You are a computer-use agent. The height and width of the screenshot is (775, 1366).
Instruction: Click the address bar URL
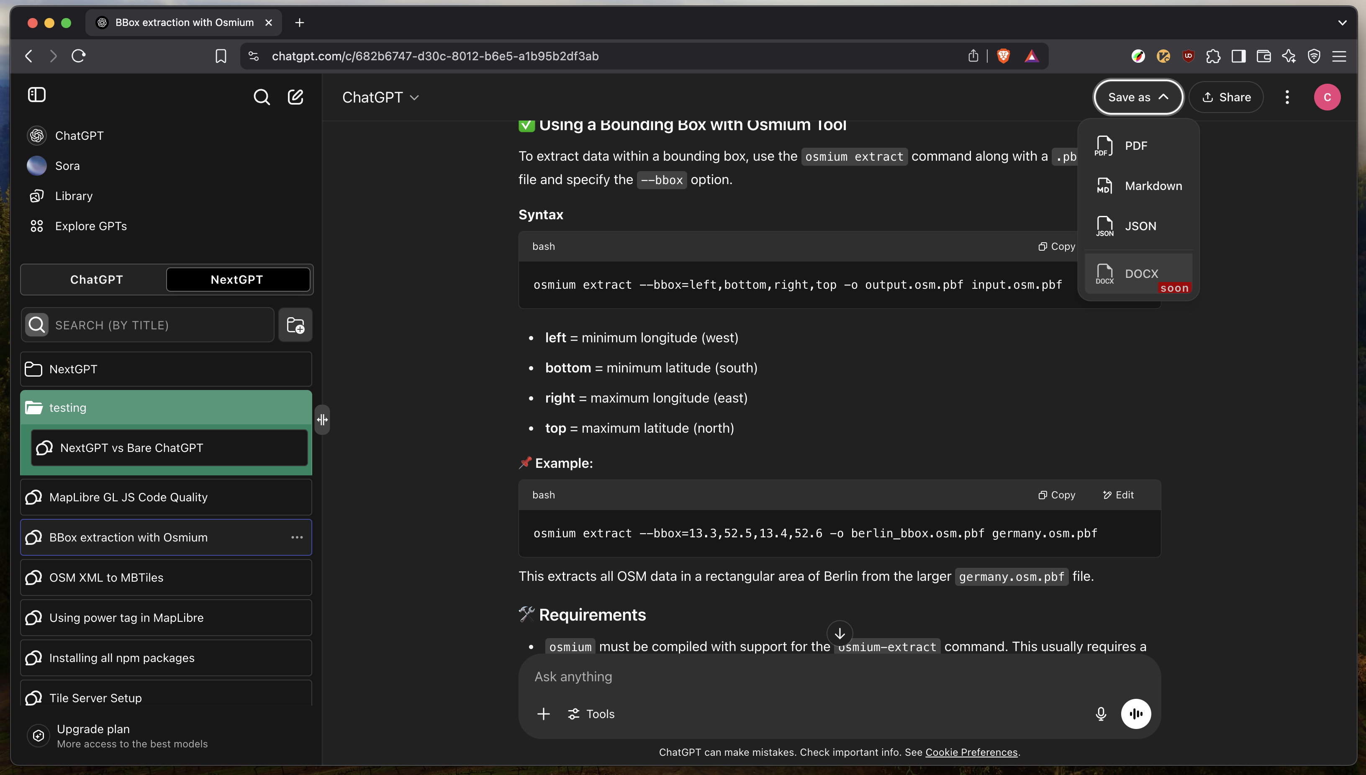(x=435, y=56)
